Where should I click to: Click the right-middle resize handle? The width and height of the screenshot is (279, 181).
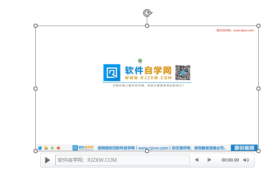[258, 88]
